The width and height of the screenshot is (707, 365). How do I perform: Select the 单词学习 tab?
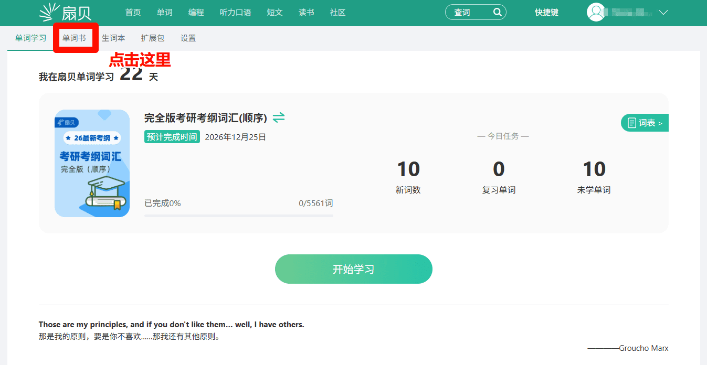31,38
